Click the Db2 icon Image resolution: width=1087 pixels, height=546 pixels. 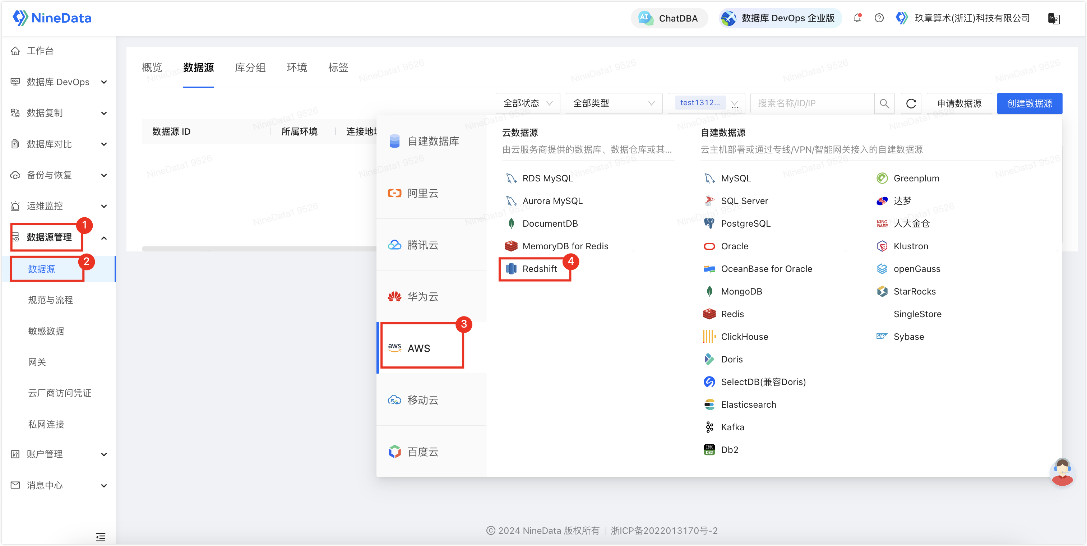pos(709,450)
